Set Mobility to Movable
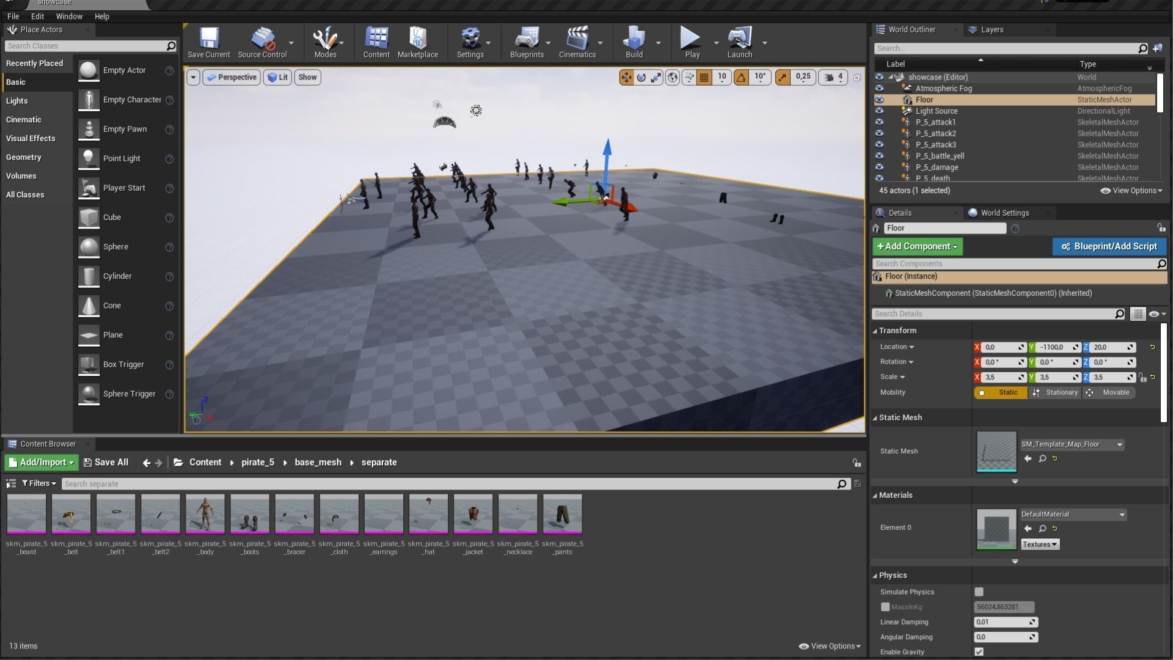The width and height of the screenshot is (1173, 660). (x=1109, y=392)
